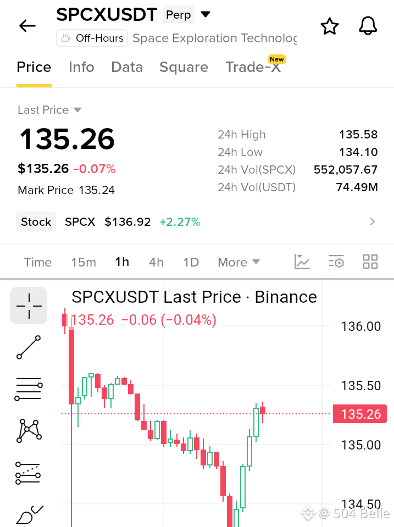The image size is (394, 527).
Task: Open the grid layout icon
Action: tap(370, 262)
